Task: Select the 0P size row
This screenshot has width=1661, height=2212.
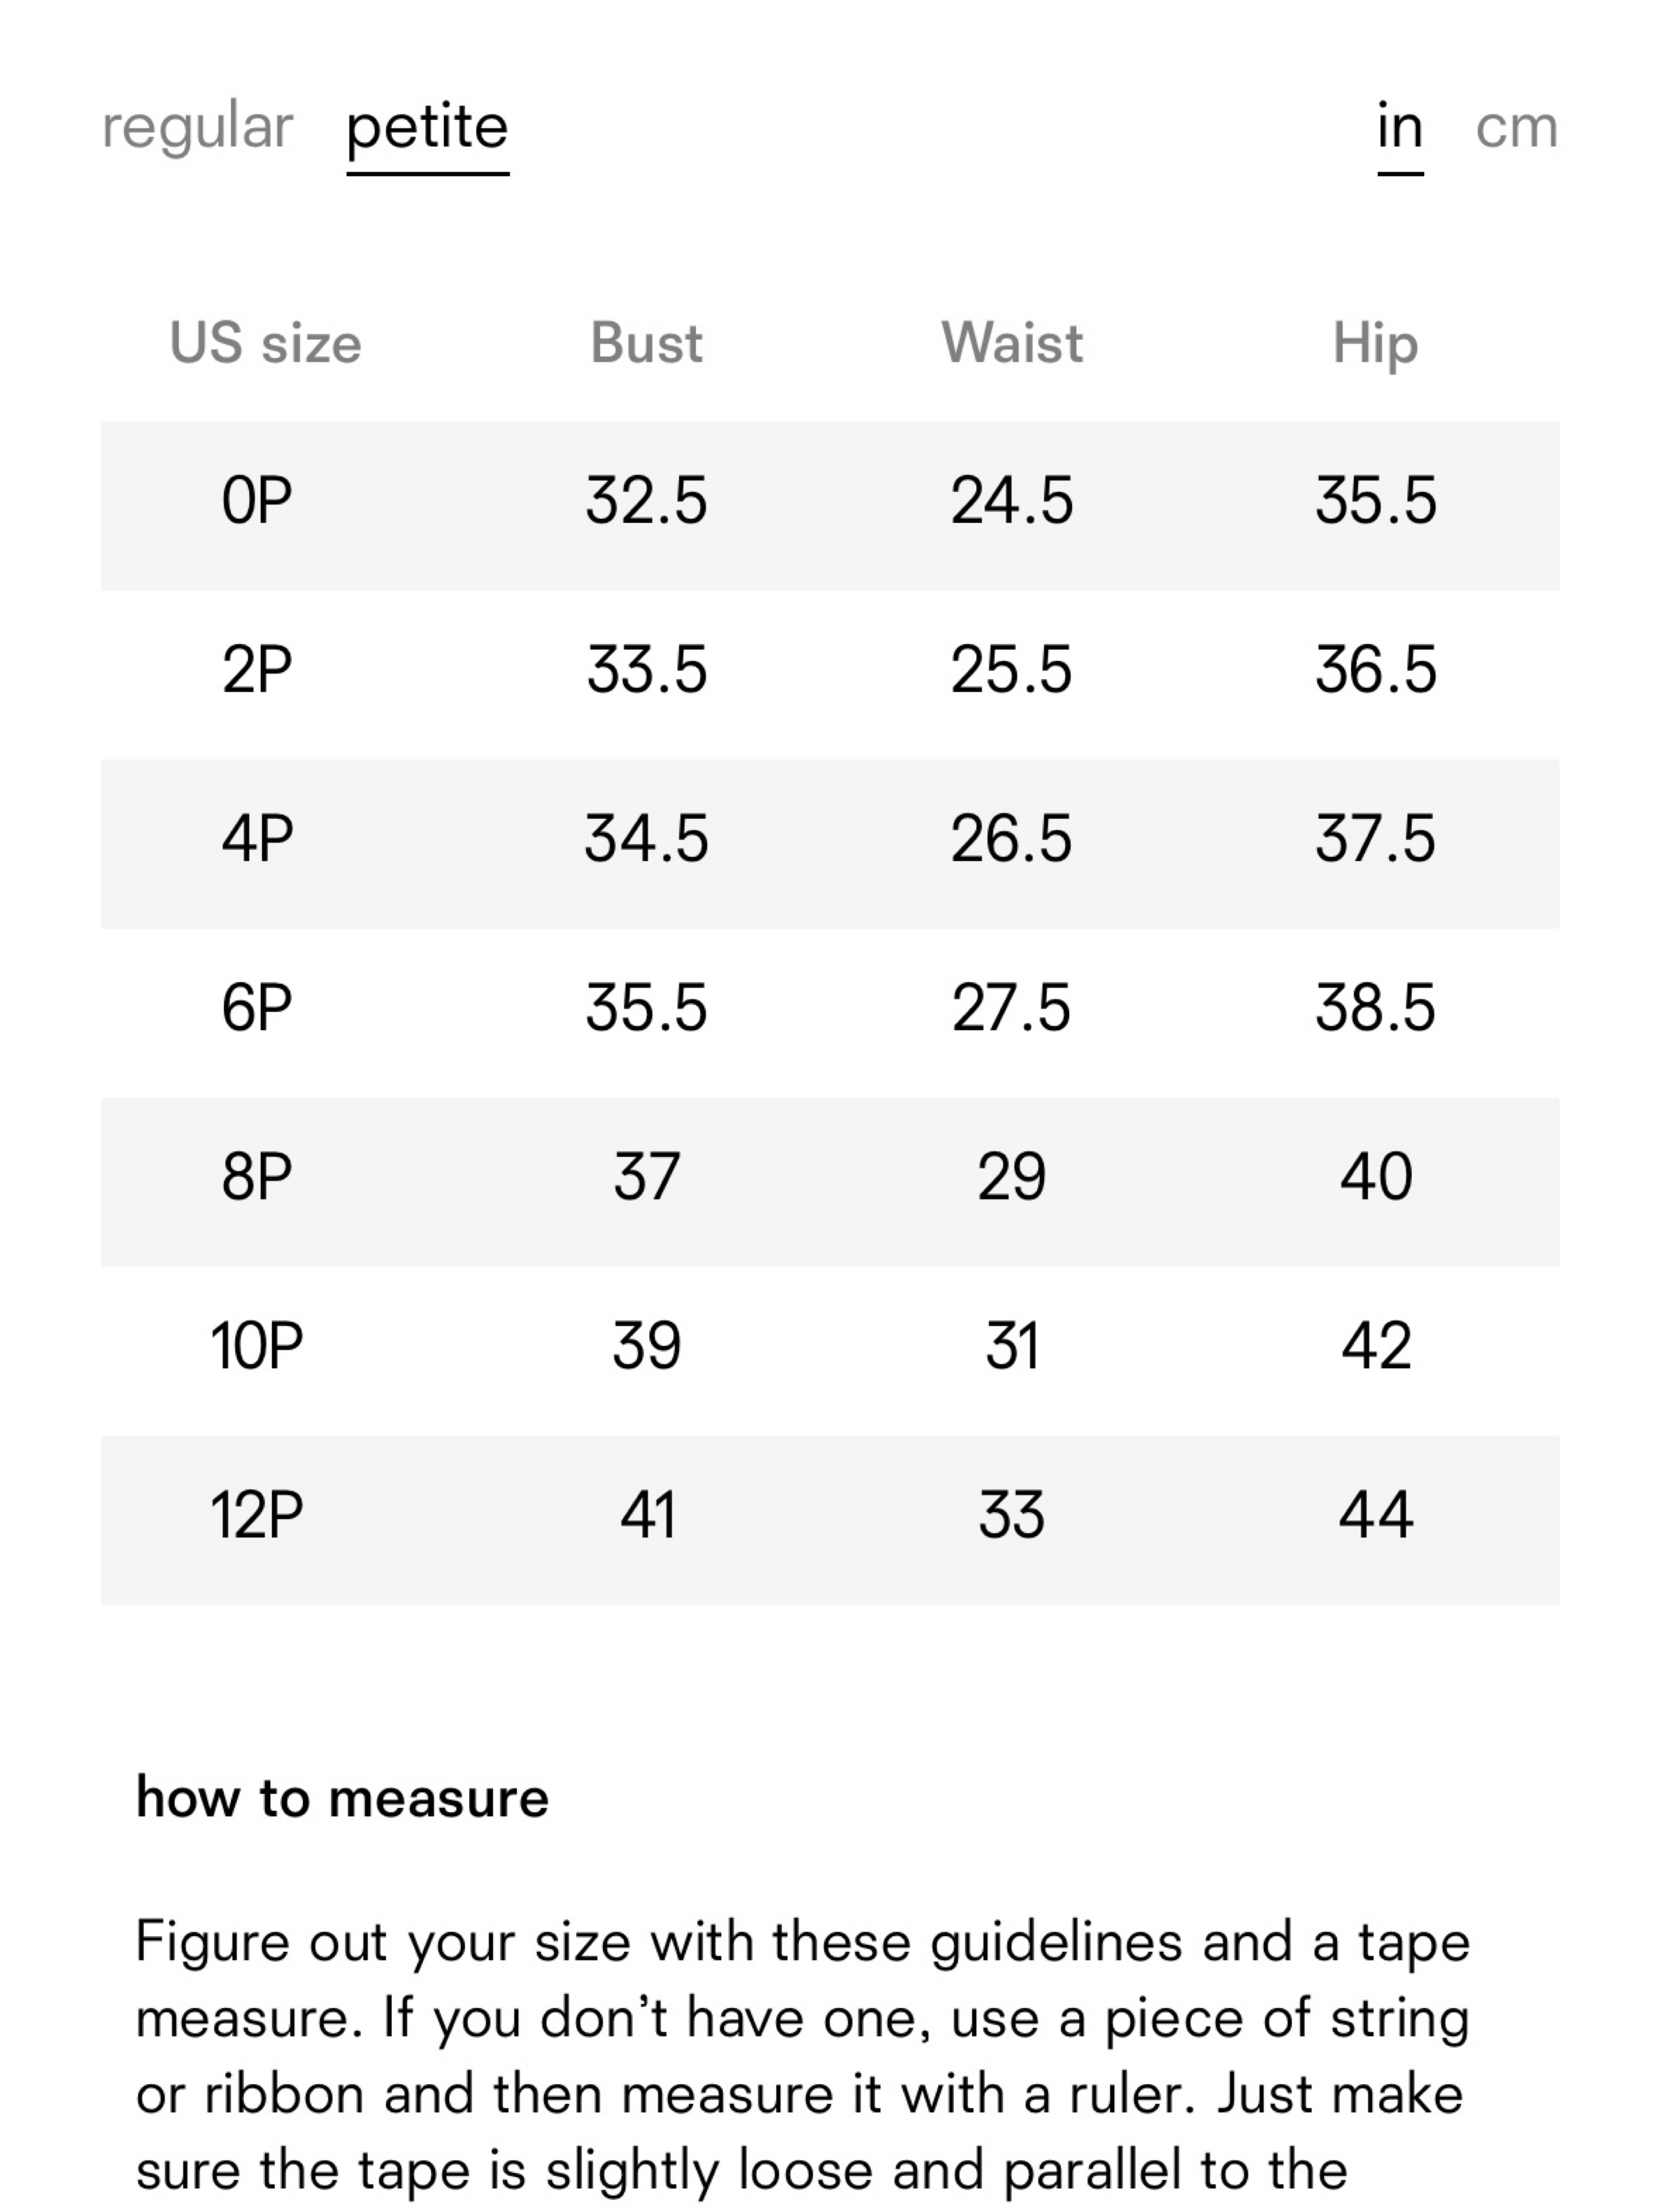Action: click(x=830, y=506)
